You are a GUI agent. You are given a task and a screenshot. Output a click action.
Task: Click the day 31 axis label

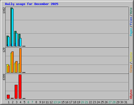[x=126, y=102]
